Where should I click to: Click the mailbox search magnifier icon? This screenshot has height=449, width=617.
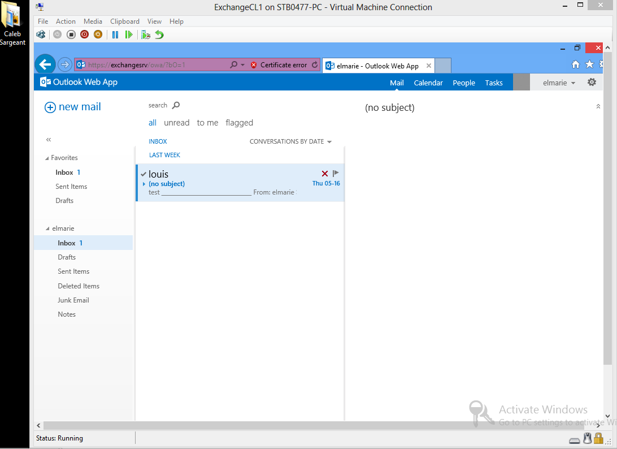pyautogui.click(x=176, y=105)
